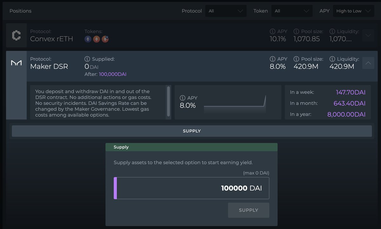The image size is (381, 229).
Task: Click the 0 DAI supplied amount
Action: coord(91,67)
